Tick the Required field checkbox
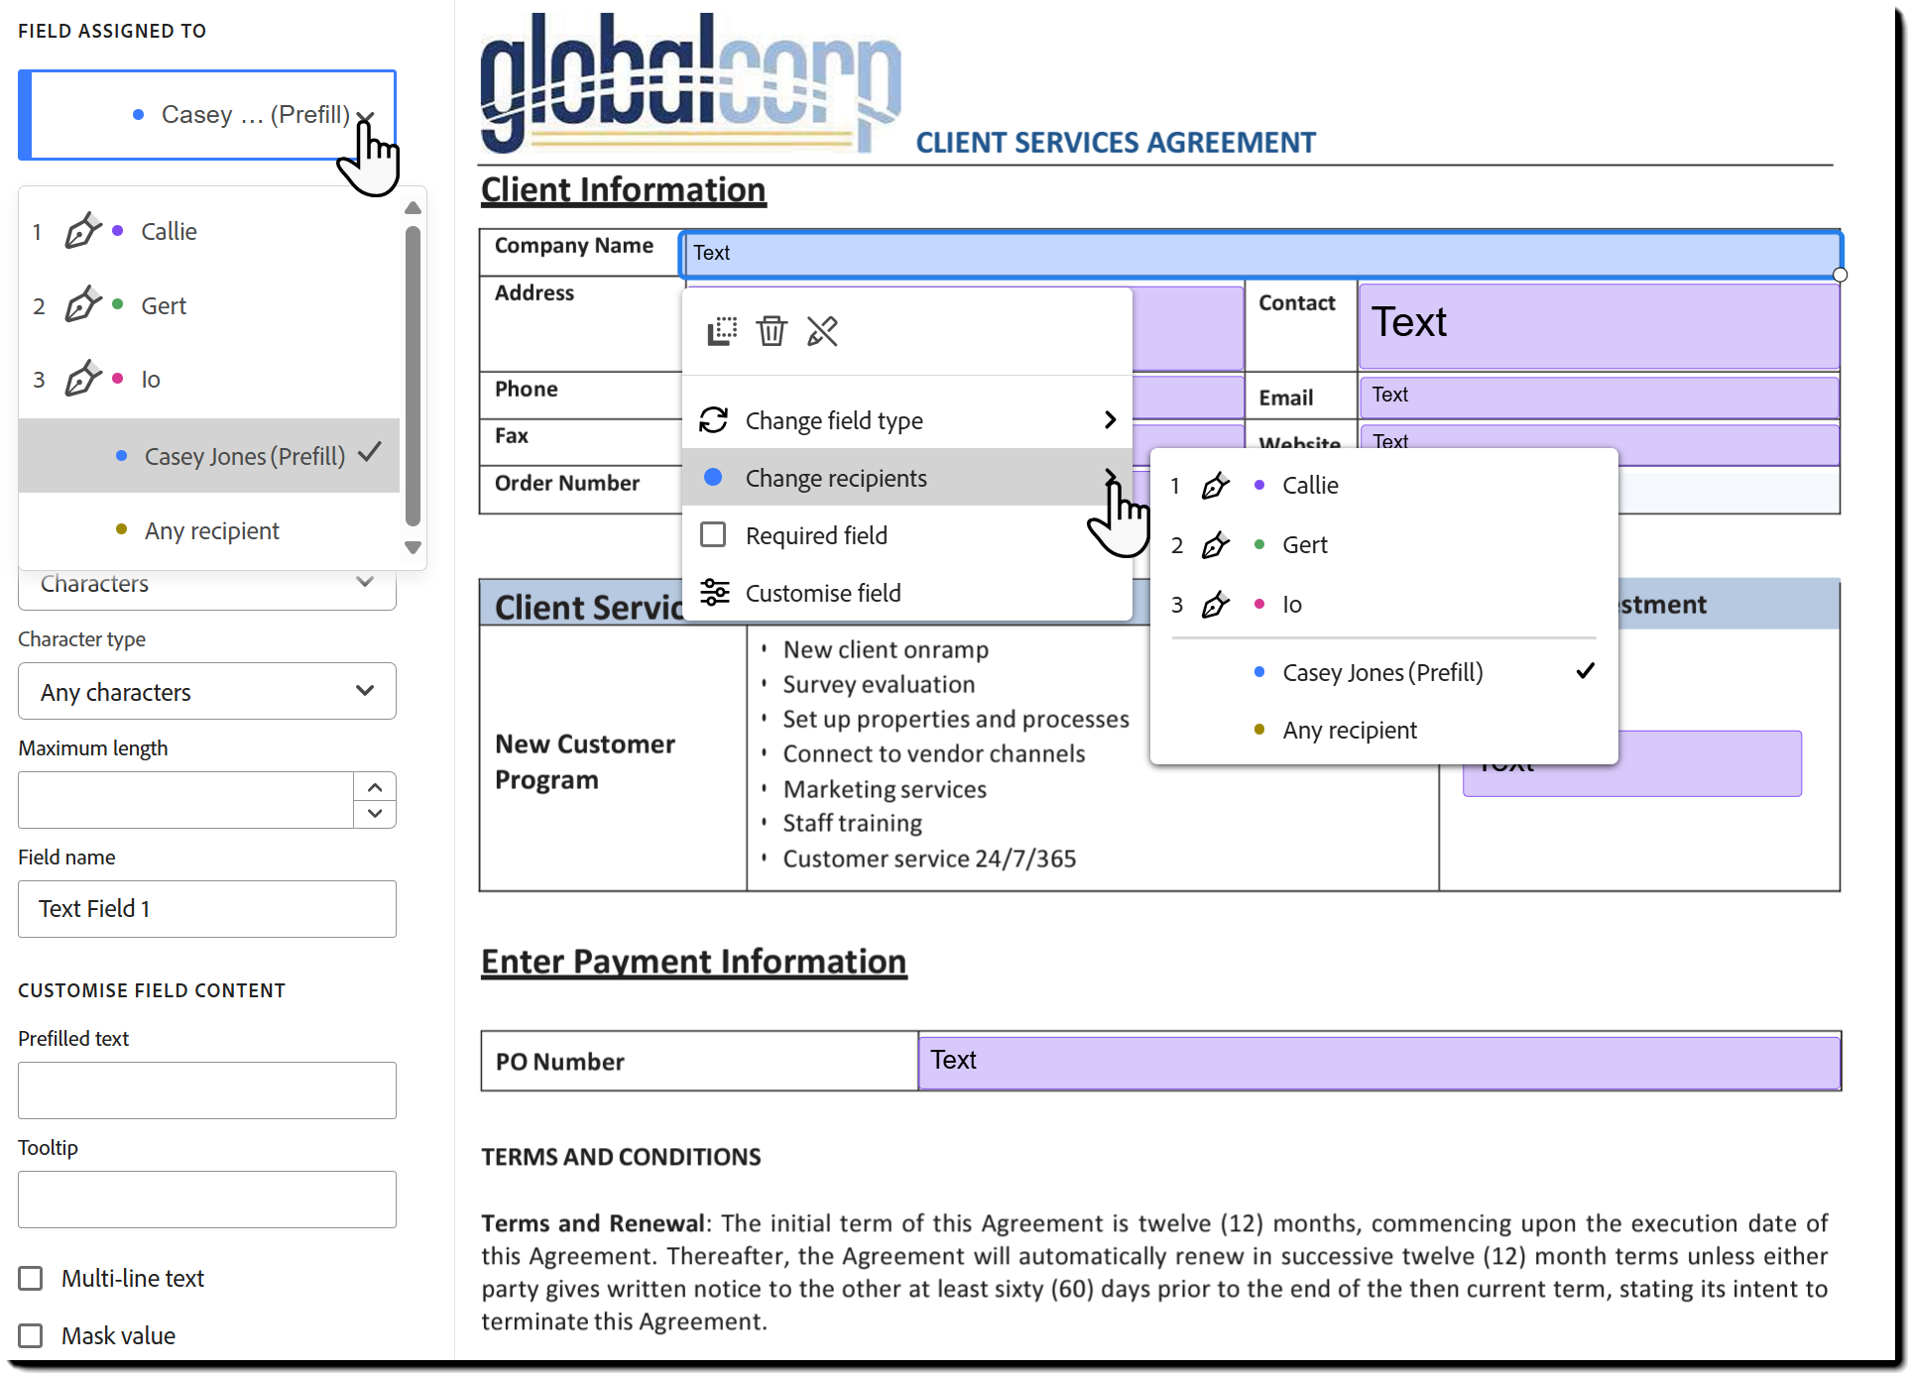The height and width of the screenshot is (1373, 1908). (713, 535)
